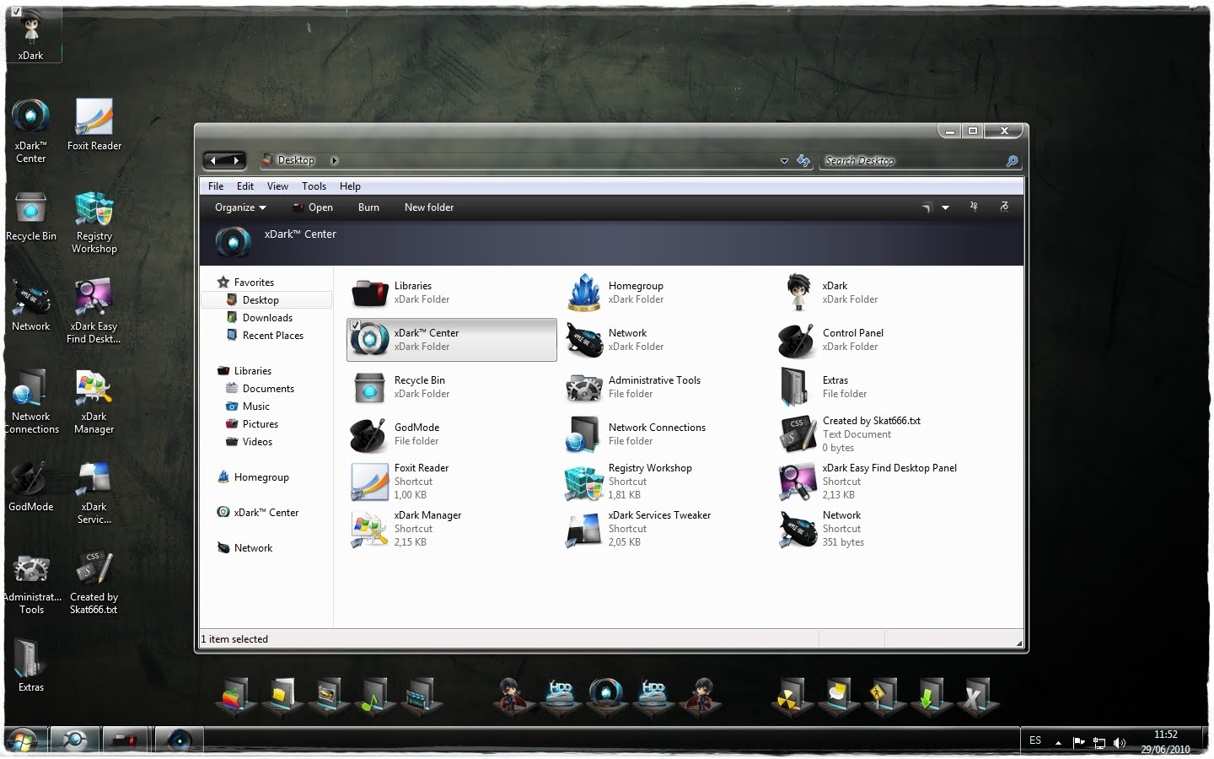Select 'Created by Skat666.txt' in file list
Viewport: 1214px width, 759px height.
[851, 434]
